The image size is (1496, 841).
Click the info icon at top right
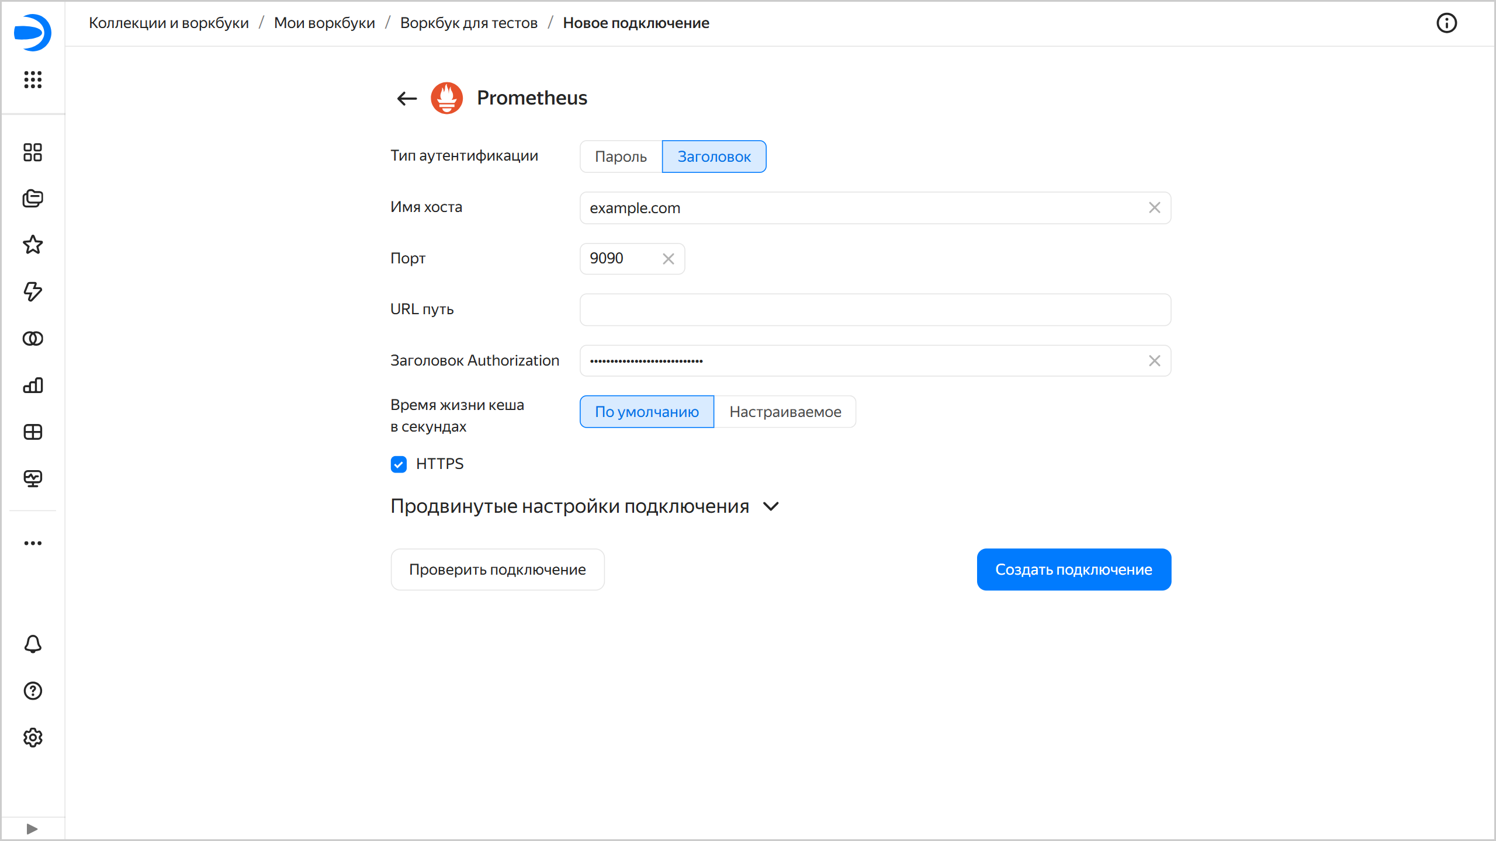coord(1446,23)
